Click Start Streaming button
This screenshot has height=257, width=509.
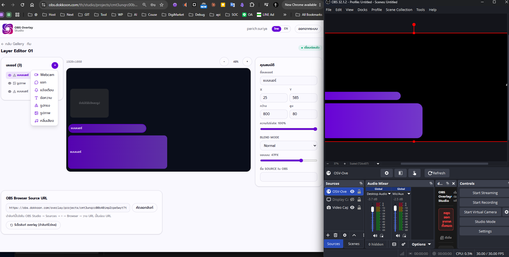[485, 193]
